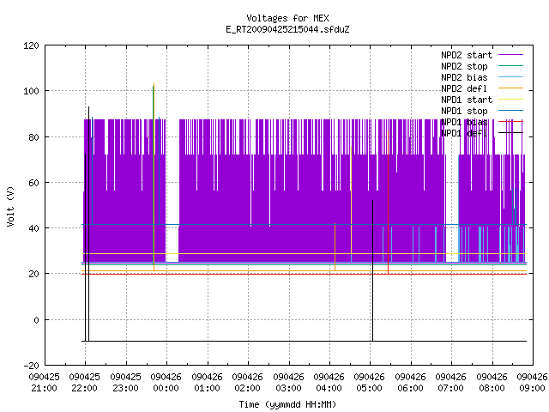Click the y-axis tick label 40
Image resolution: width=549 pixels, height=412 pixels.
tap(33, 228)
